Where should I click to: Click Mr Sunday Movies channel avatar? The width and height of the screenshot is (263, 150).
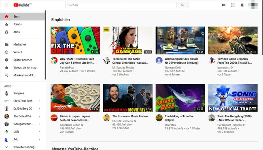pyautogui.click(x=106, y=60)
